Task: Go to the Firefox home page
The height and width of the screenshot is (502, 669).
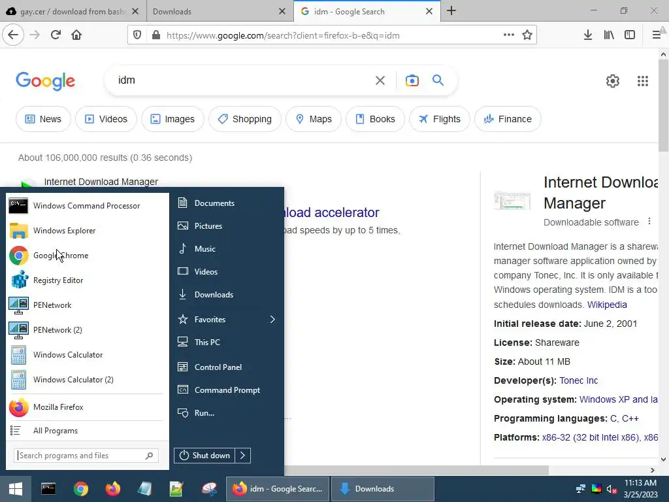Action: pyautogui.click(x=76, y=35)
